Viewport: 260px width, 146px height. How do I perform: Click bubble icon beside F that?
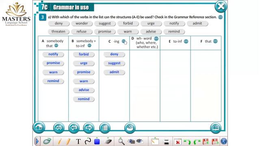(x=215, y=41)
